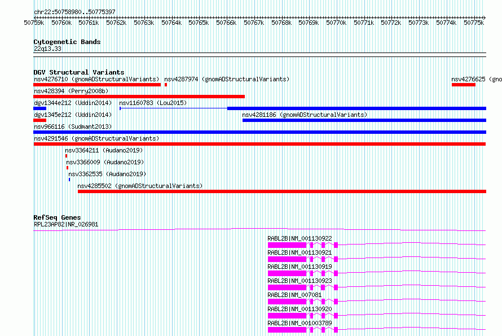
Task: Select RABL2B|NM_007081 transcript label
Action: (x=294, y=295)
